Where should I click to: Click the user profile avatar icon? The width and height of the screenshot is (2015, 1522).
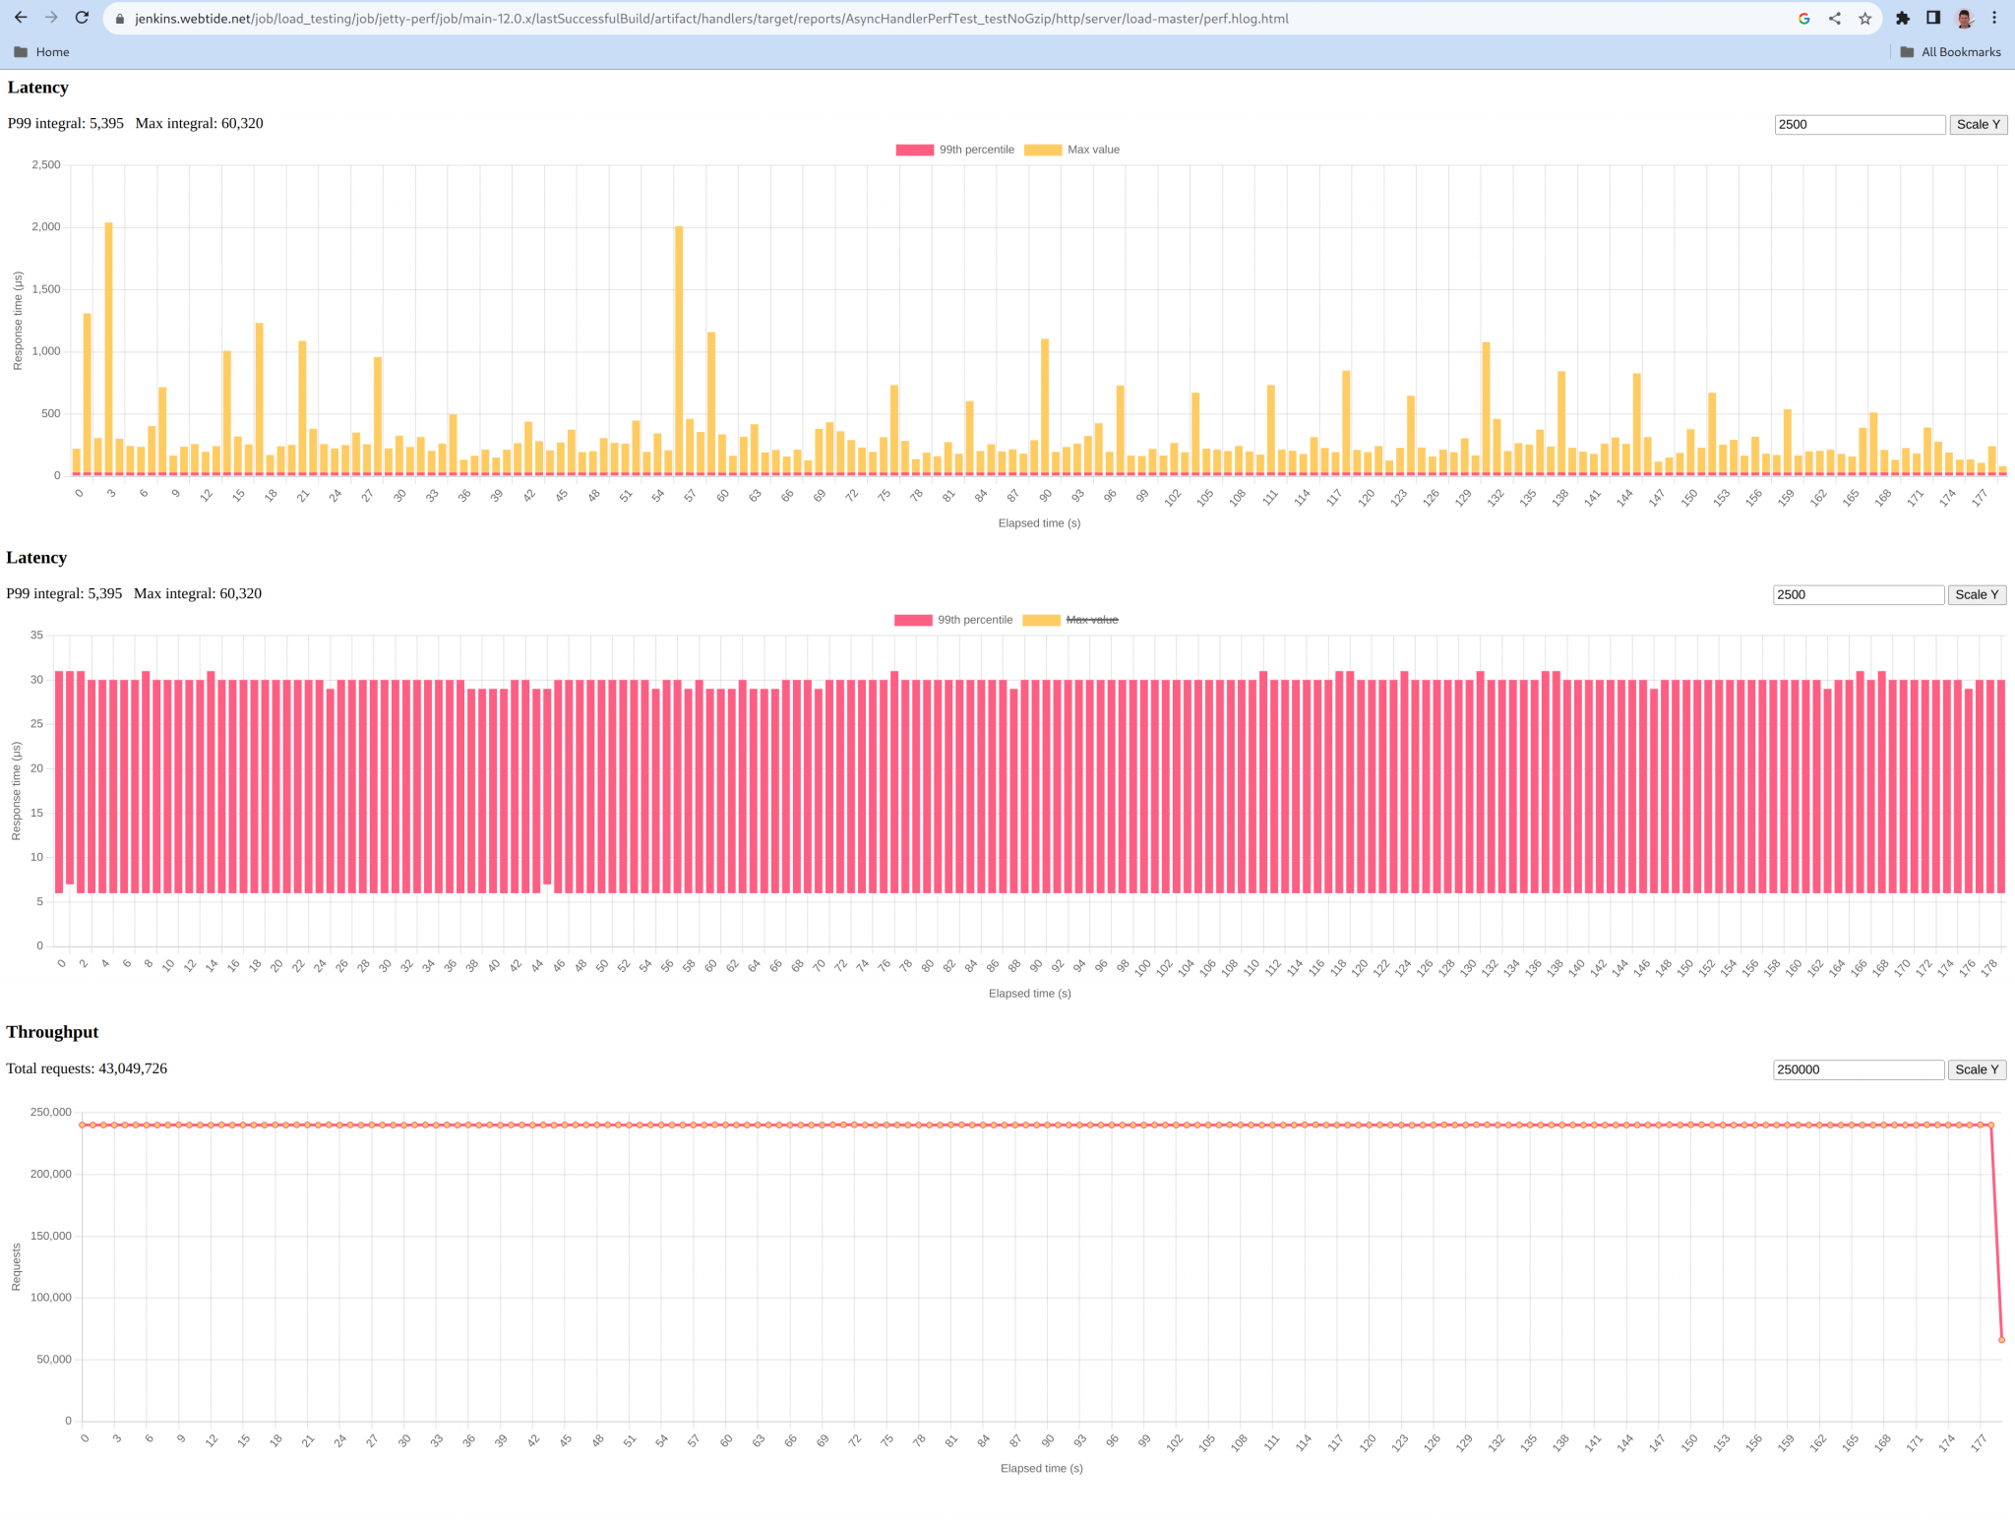click(x=1963, y=18)
